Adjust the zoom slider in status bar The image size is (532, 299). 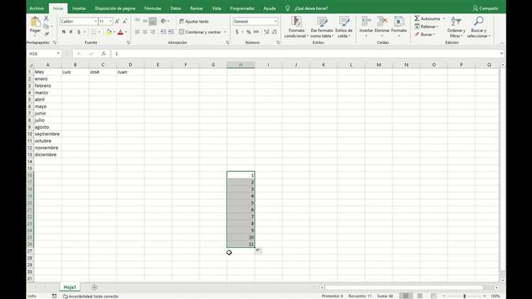(465, 296)
